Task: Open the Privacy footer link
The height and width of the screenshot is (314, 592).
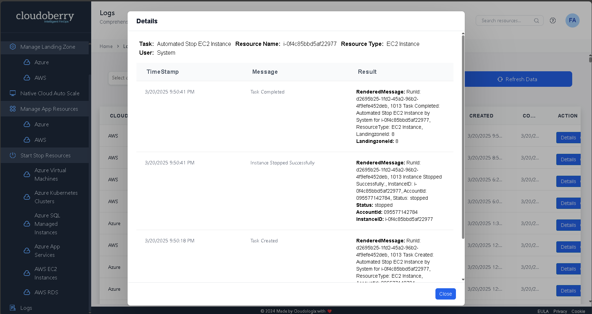Action: (x=560, y=311)
